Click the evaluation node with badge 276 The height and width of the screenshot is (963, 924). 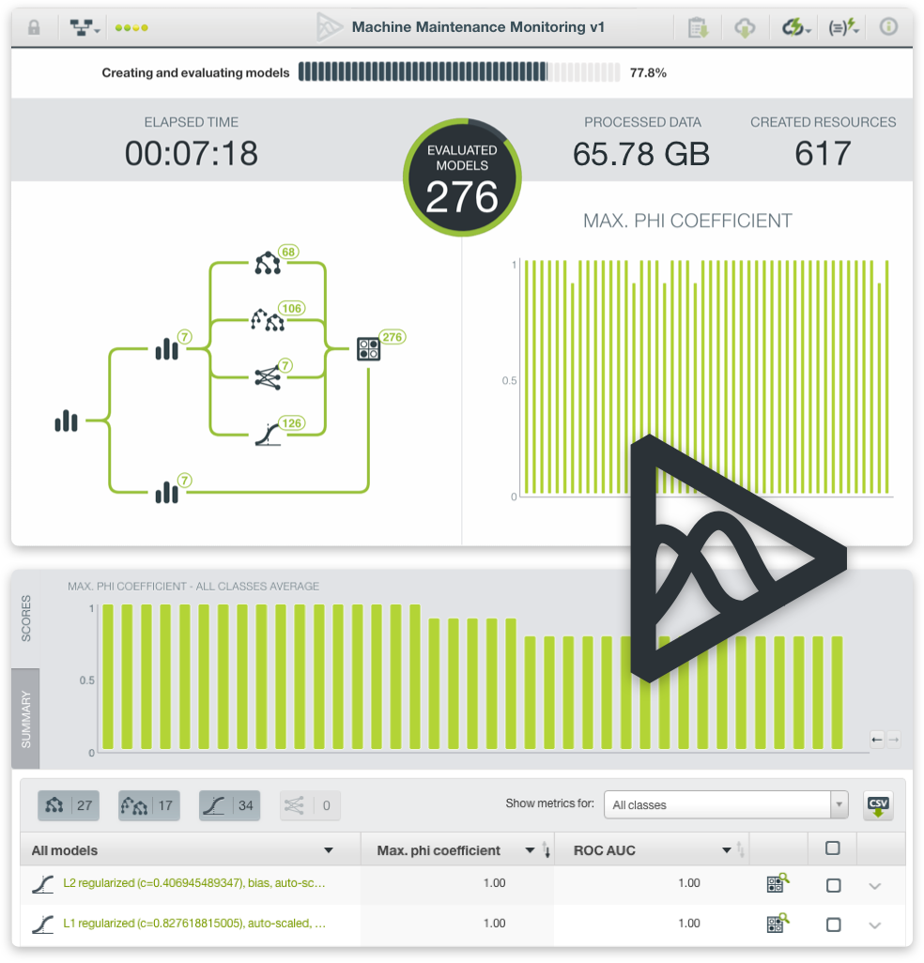(x=369, y=349)
